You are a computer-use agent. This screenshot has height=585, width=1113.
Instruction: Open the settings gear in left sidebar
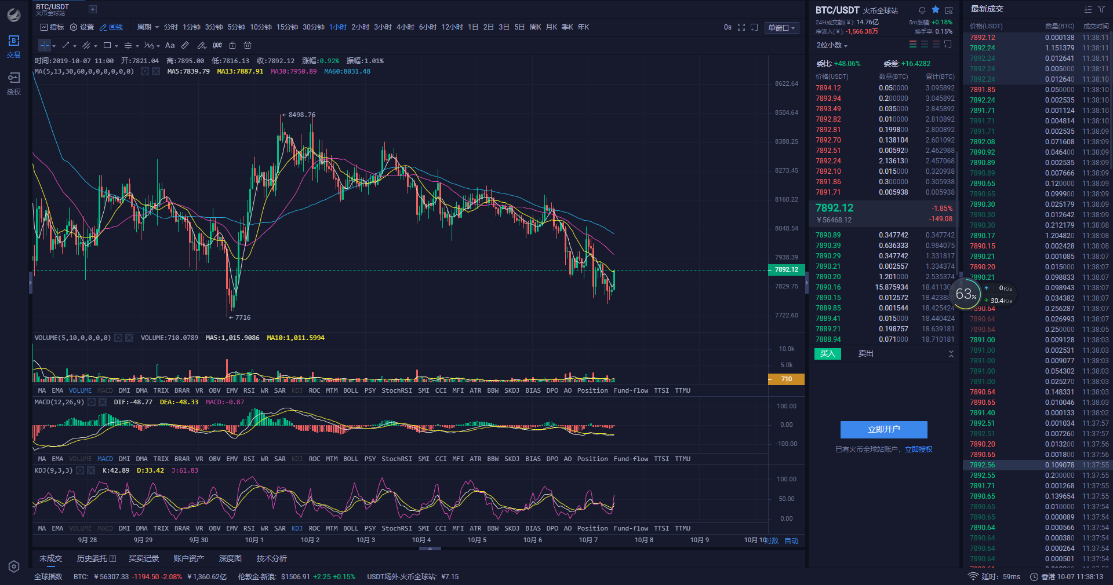tap(14, 566)
